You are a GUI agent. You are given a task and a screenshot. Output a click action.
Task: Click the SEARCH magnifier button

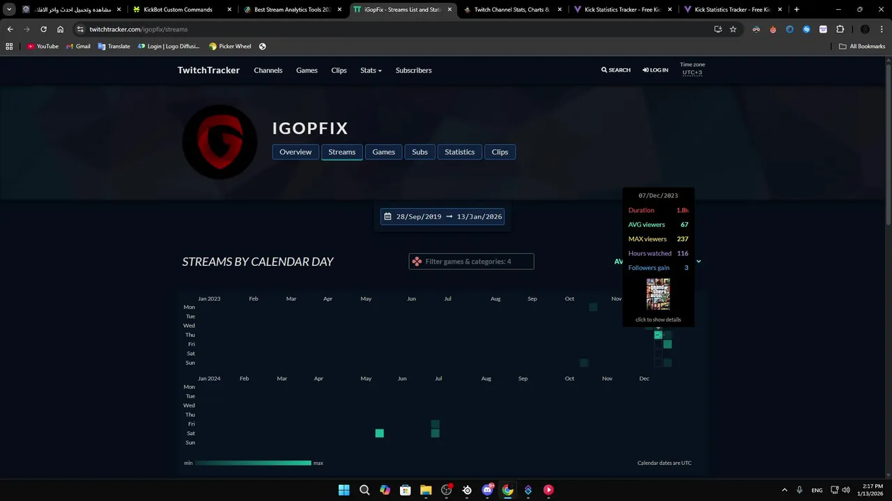[x=616, y=70]
